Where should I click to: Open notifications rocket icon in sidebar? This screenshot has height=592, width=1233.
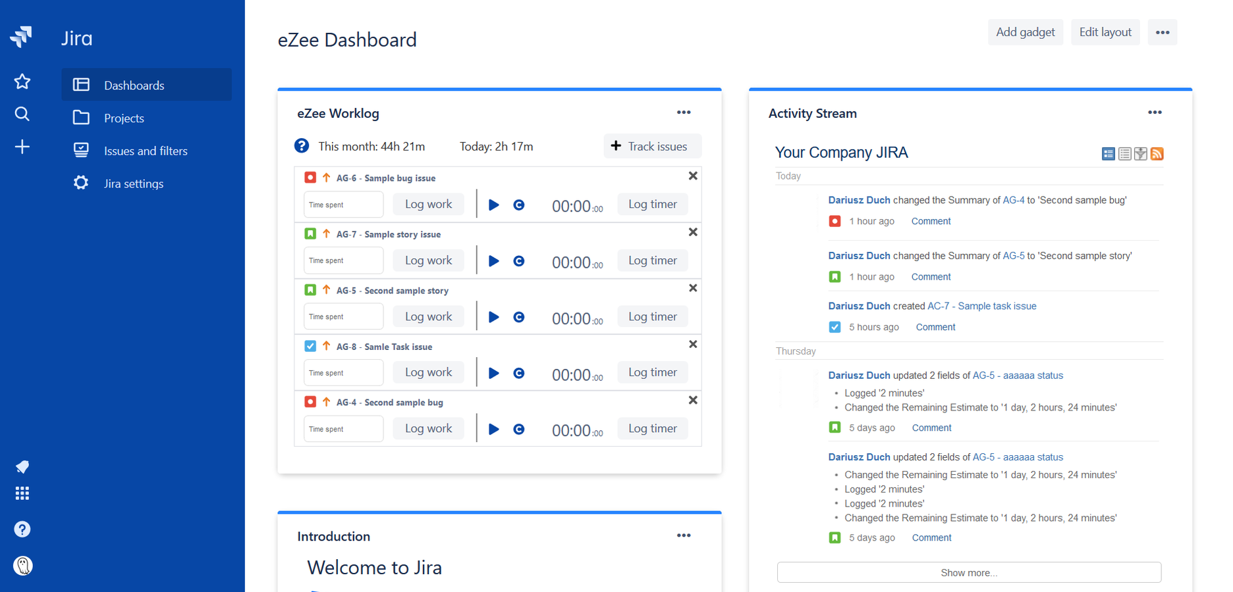pyautogui.click(x=22, y=467)
